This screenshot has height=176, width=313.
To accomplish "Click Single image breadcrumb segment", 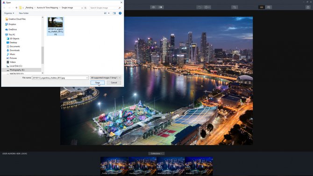I will [x=67, y=8].
